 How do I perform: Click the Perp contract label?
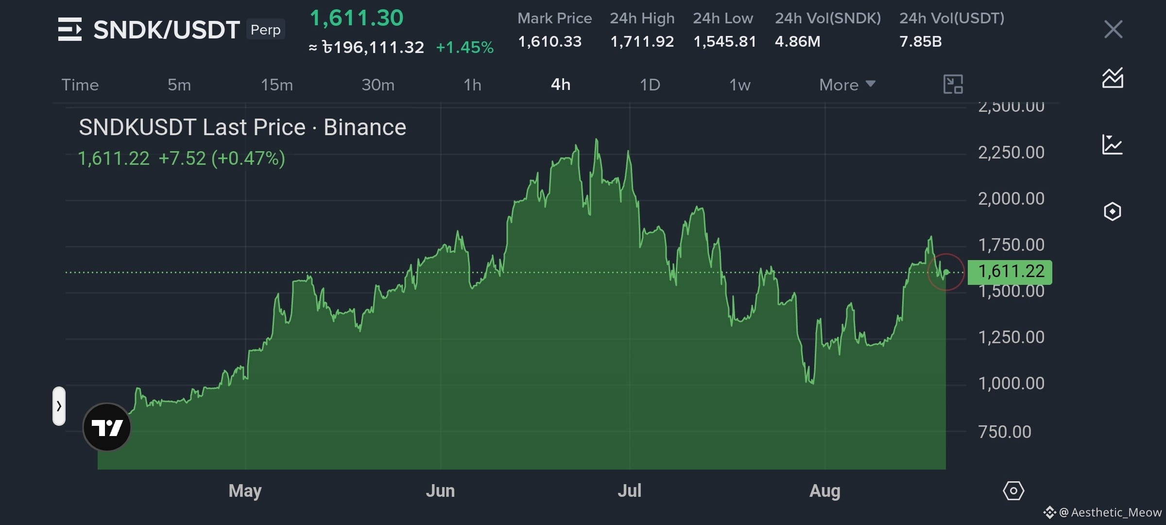click(x=265, y=30)
